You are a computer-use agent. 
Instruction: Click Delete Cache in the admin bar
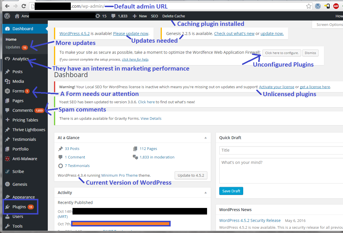click(173, 16)
